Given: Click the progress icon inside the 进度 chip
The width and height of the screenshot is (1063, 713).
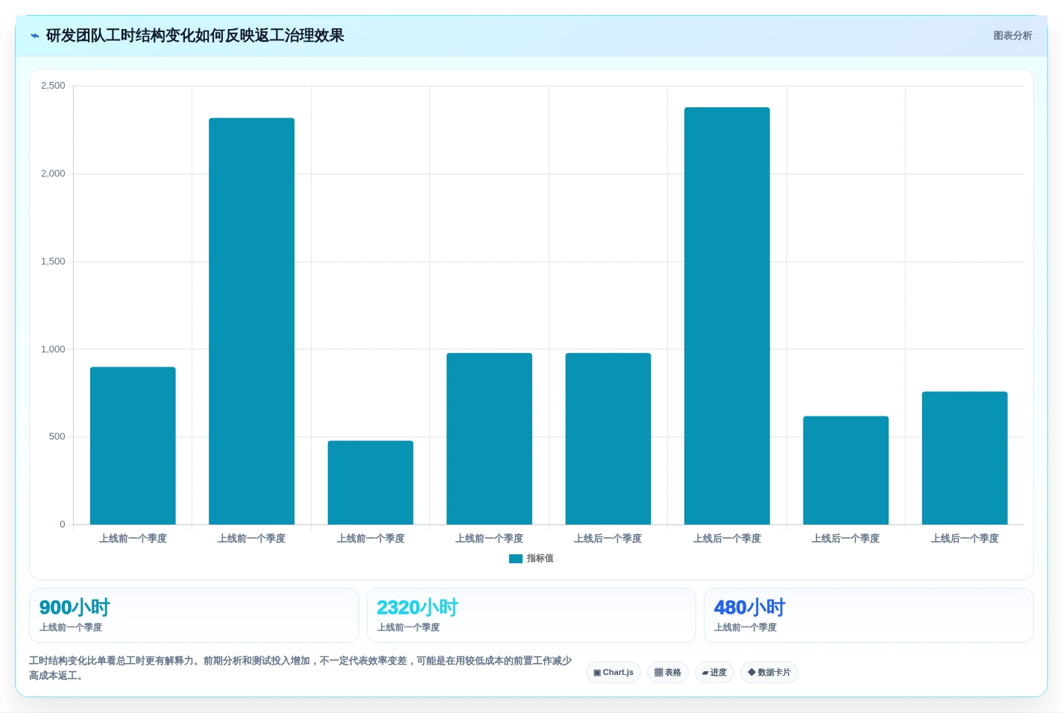Looking at the screenshot, I should [705, 673].
